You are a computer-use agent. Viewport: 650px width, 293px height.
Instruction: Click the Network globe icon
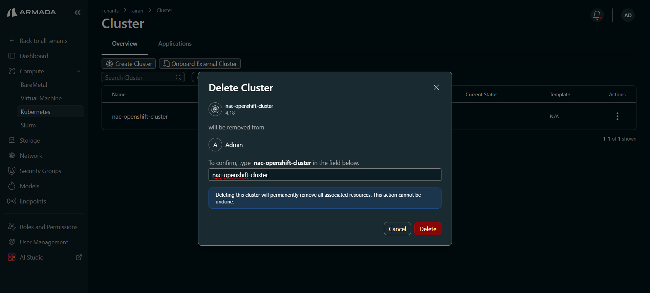coord(12,155)
